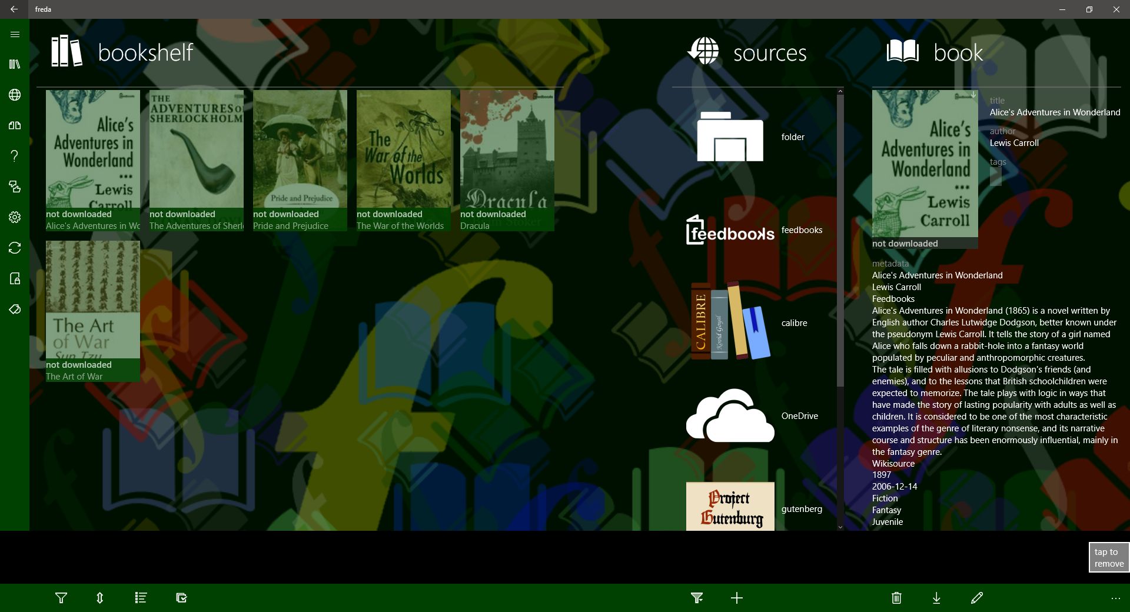Select the Pride and Prejudice book cover
Viewport: 1130px width, 612px height.
point(300,160)
